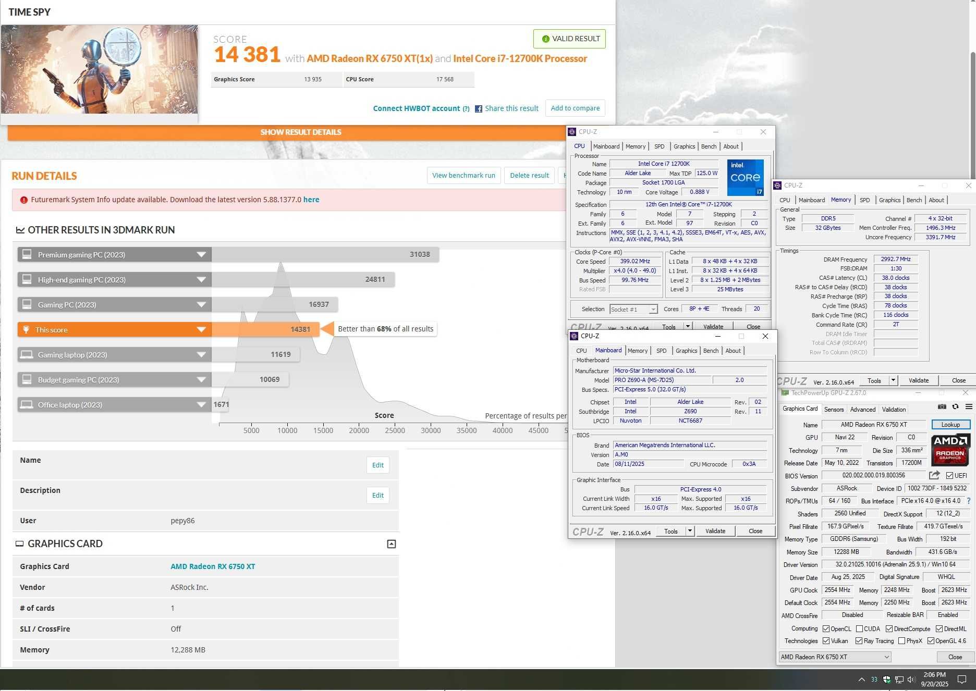
Task: Toggle the CUDA checkbox
Action: [x=859, y=629]
